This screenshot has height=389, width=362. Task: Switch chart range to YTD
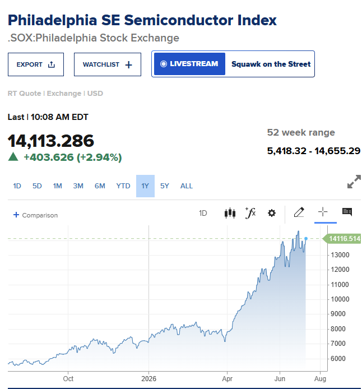(123, 186)
